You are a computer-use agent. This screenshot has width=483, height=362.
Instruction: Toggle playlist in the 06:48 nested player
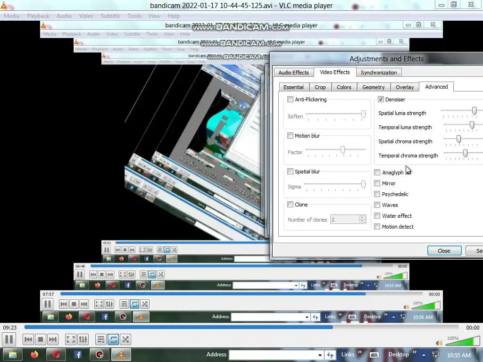click(x=143, y=274)
